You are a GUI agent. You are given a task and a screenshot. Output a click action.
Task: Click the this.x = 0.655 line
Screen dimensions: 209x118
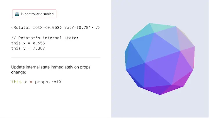(28, 43)
